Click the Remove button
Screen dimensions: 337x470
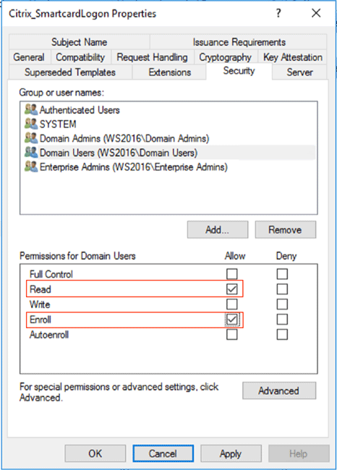click(x=286, y=230)
